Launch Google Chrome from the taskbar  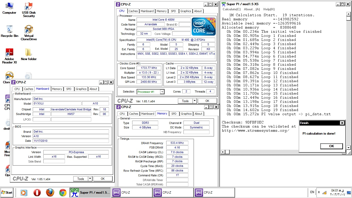coord(63,193)
